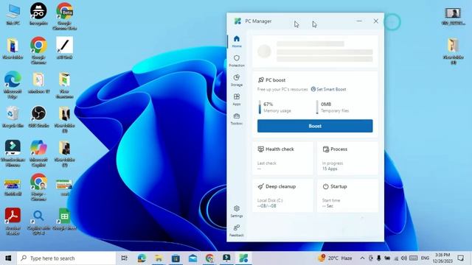Click the ENG language indicator
The width and height of the screenshot is (472, 265).
coord(425,258)
